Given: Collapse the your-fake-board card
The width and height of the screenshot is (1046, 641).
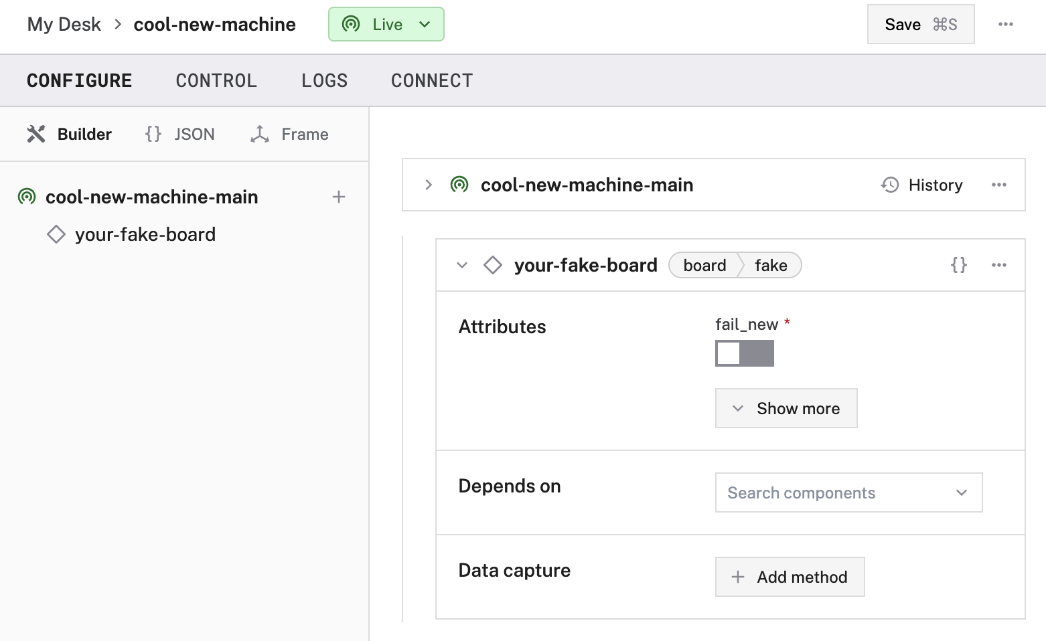Looking at the screenshot, I should click(461, 265).
